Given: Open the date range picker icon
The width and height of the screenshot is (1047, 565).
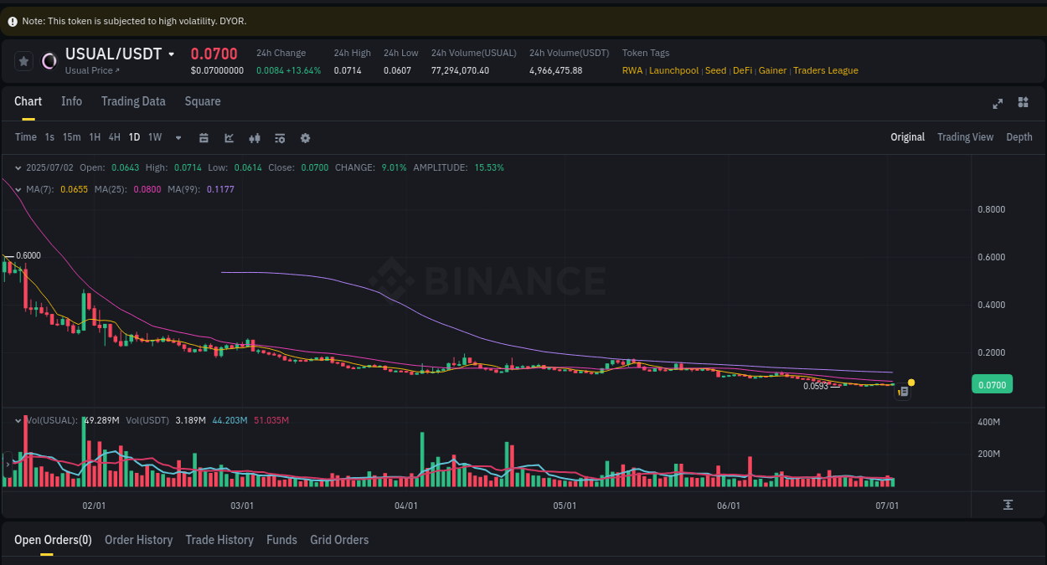Looking at the screenshot, I should tap(204, 137).
